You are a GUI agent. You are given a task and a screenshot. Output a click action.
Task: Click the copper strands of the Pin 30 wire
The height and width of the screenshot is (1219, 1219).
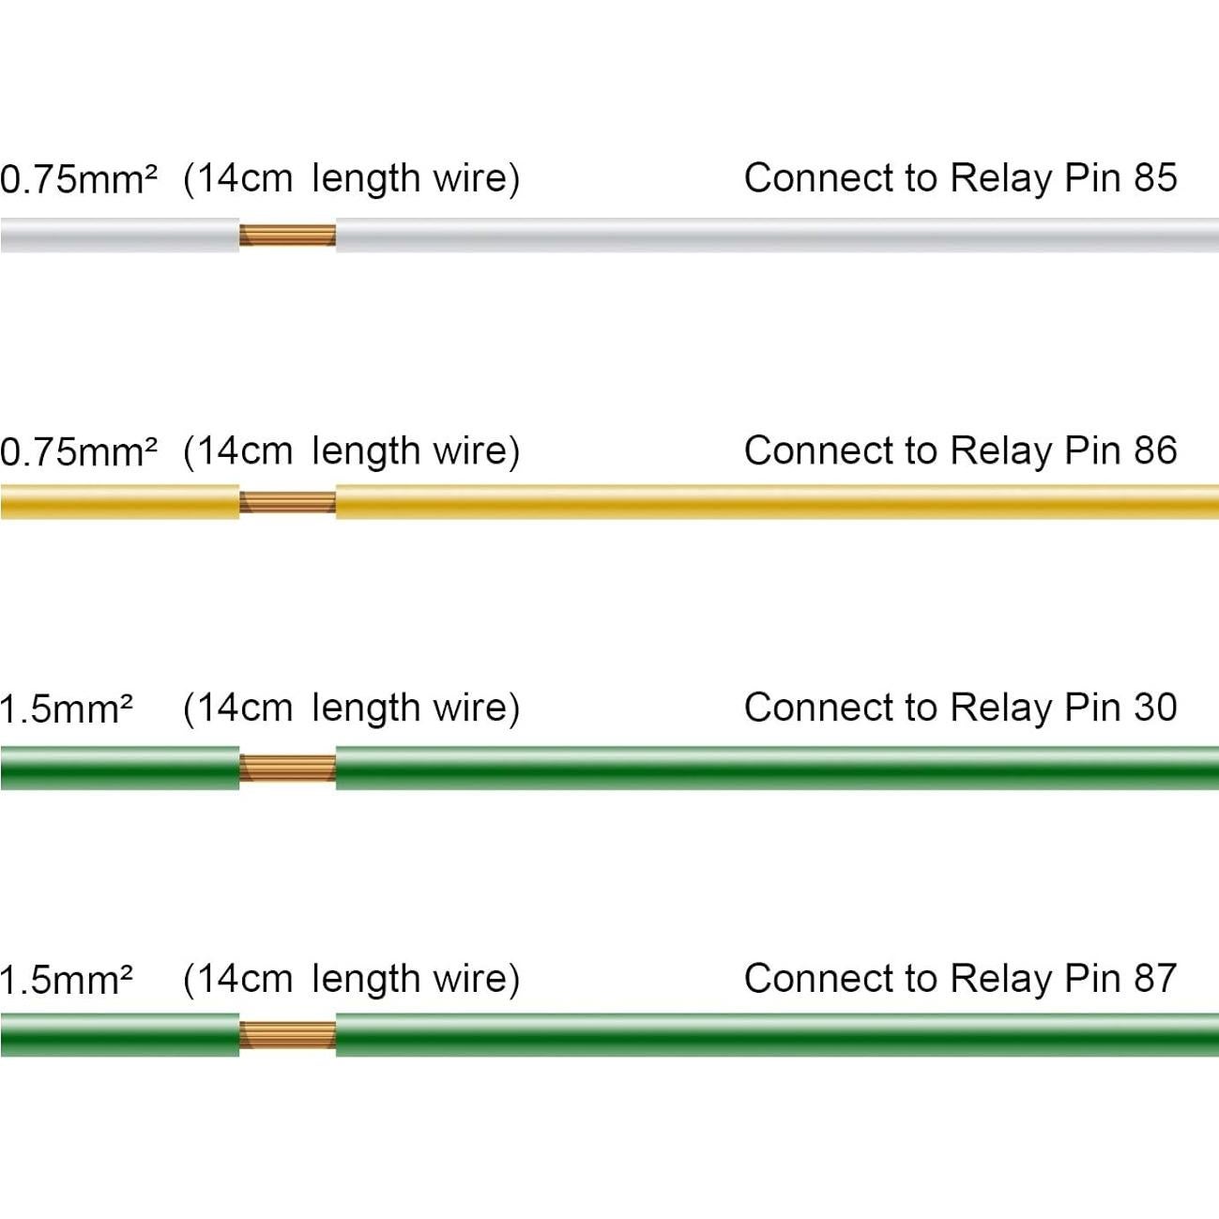pyautogui.click(x=287, y=768)
